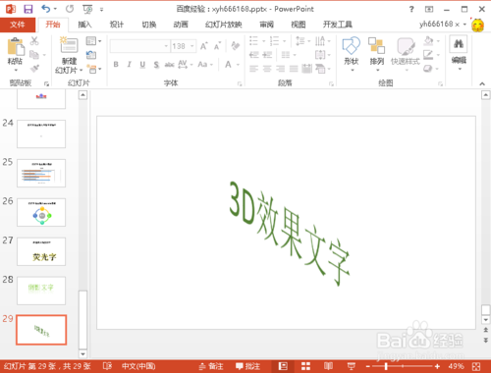The image size is (491, 373).
Task: Align text to the right
Action: 281,69
